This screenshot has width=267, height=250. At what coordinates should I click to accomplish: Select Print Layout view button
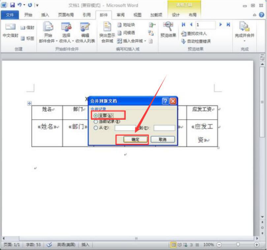pyautogui.click(x=173, y=245)
